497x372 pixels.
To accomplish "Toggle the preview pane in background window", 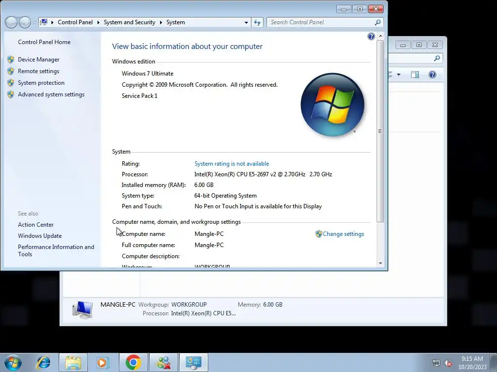I will tap(415, 75).
